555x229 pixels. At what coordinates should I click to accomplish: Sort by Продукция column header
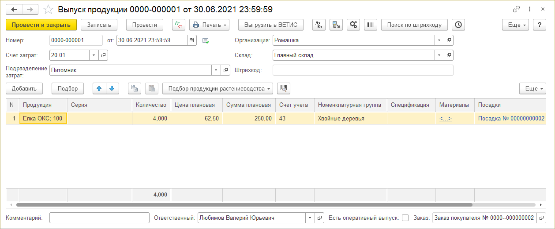tap(43, 105)
